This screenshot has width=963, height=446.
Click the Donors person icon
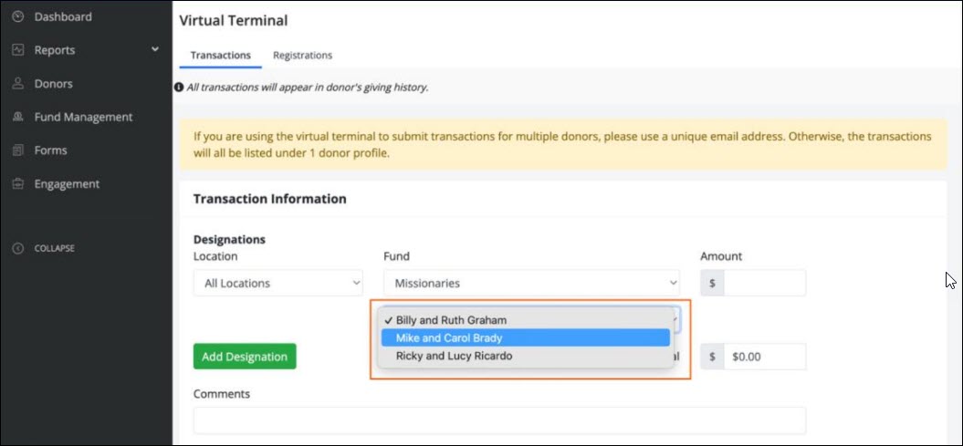coord(17,84)
